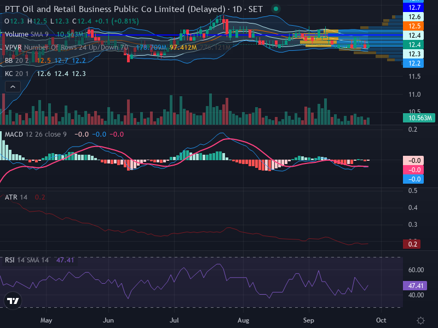Image resolution: width=438 pixels, height=328 pixels.
Task: Click the Aug label on the time axis
Action: point(243,320)
